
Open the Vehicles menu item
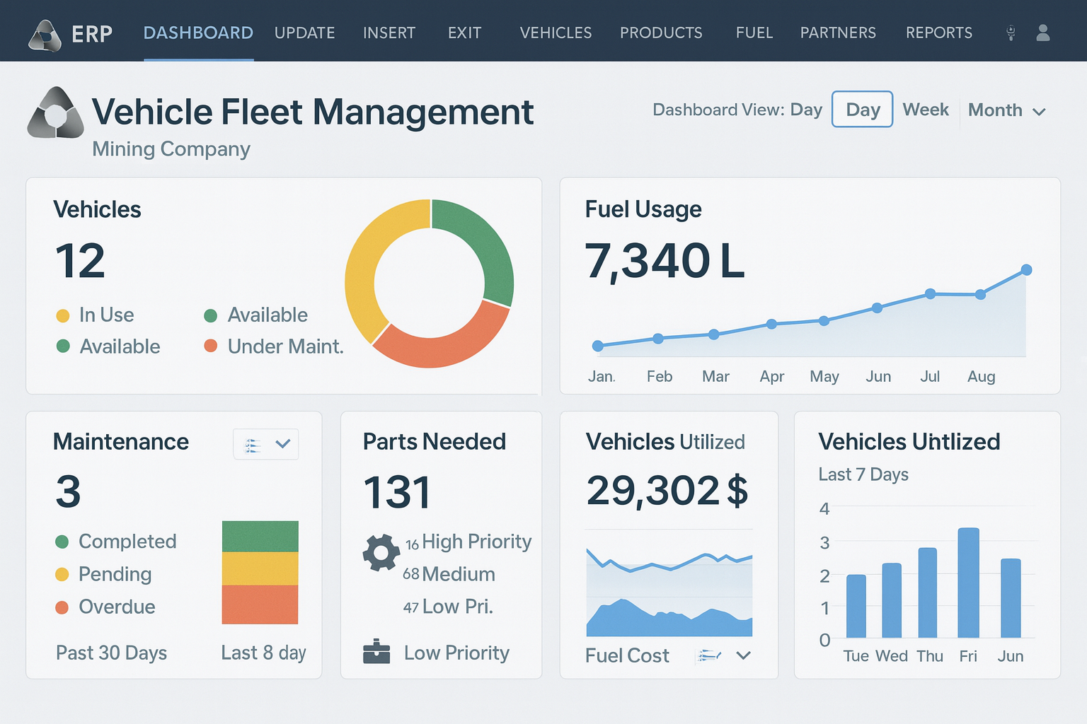556,33
